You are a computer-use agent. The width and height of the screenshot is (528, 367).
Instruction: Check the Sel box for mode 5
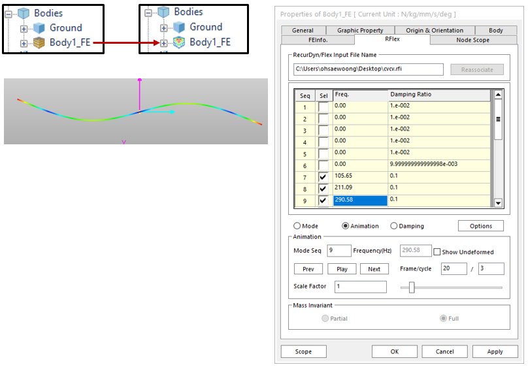pos(323,153)
